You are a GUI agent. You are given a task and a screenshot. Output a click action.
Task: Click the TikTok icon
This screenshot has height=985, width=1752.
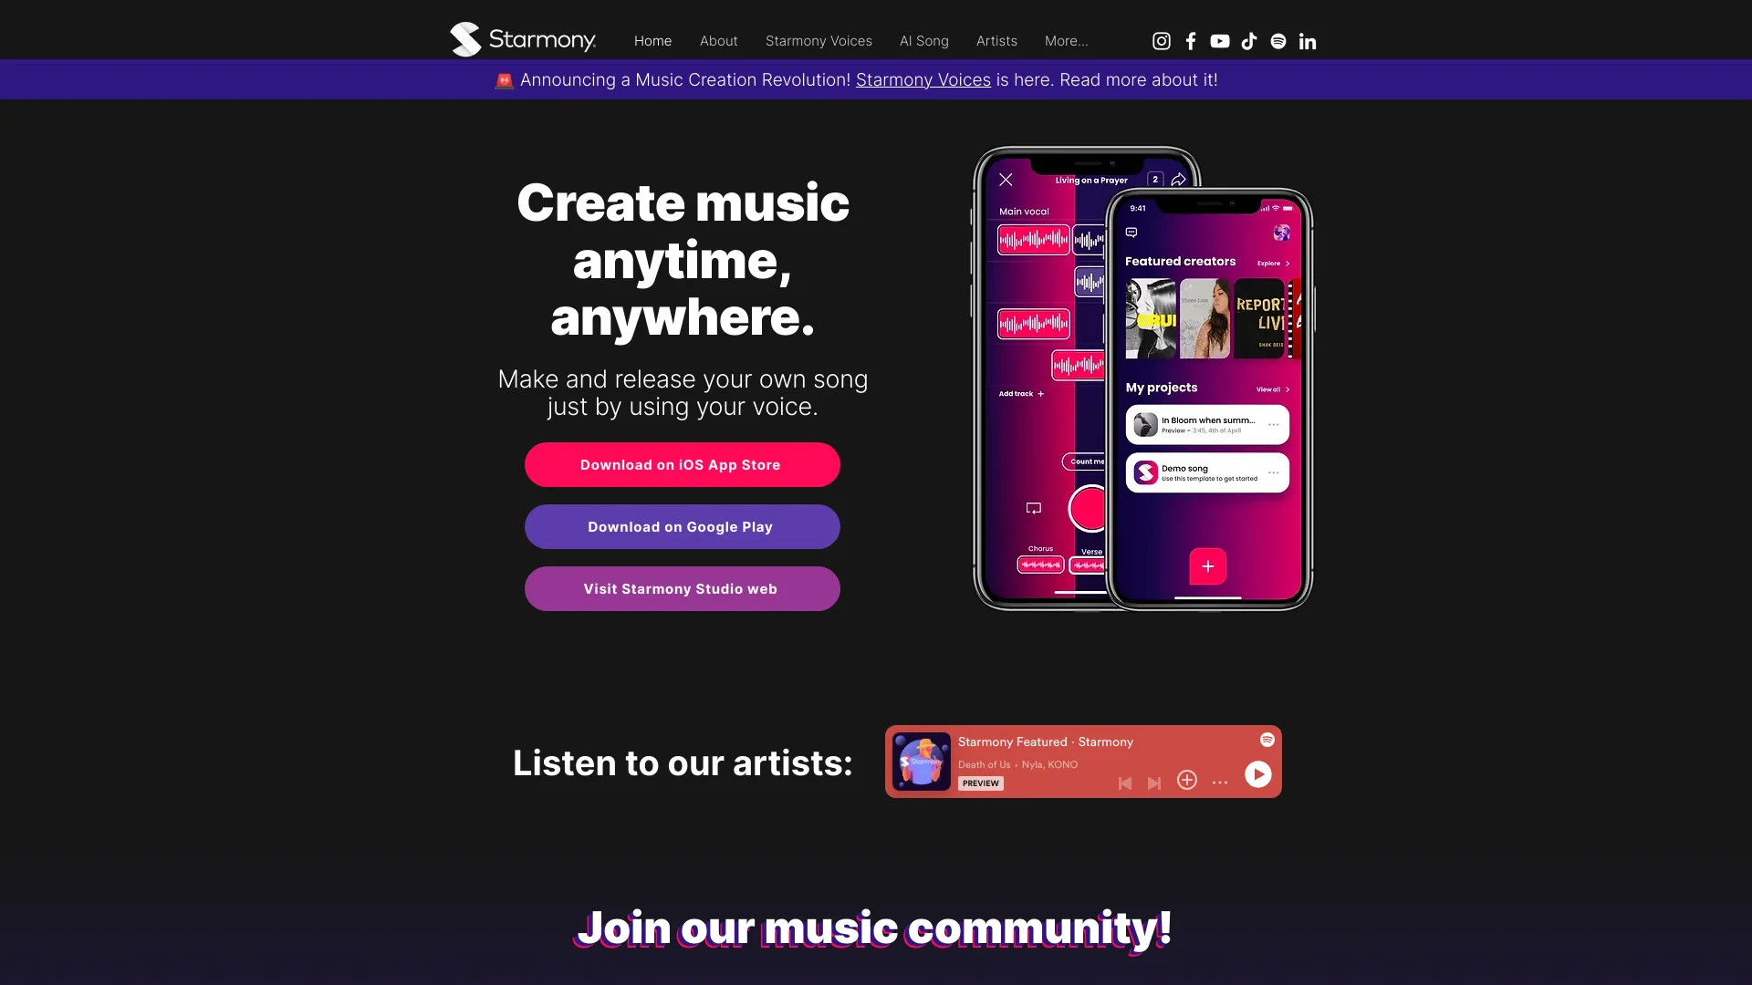click(x=1249, y=41)
